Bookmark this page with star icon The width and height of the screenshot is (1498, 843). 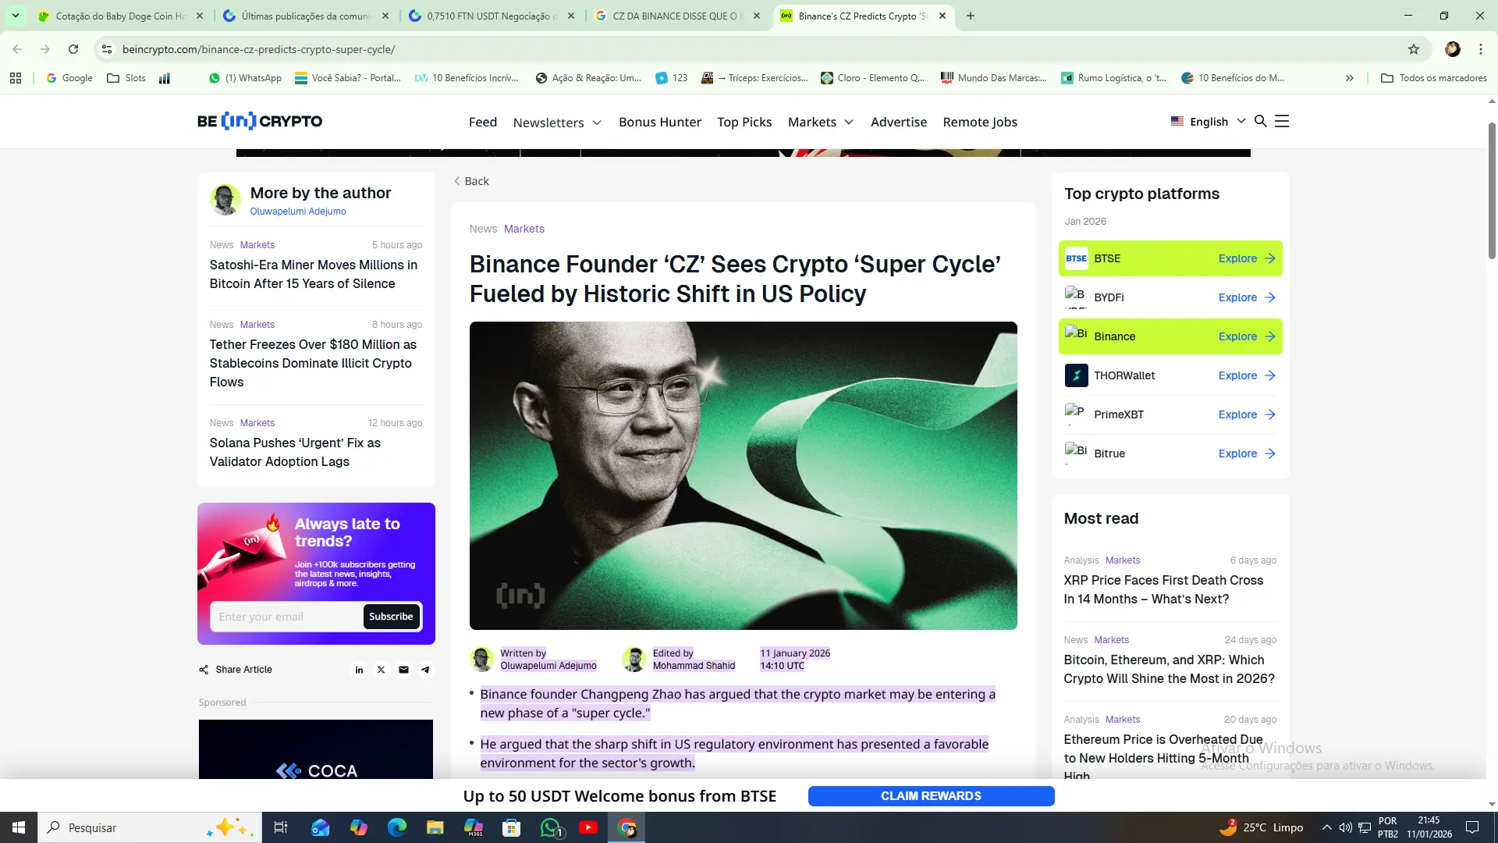[x=1413, y=49]
